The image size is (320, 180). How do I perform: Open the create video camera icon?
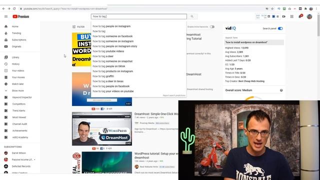point(284,16)
